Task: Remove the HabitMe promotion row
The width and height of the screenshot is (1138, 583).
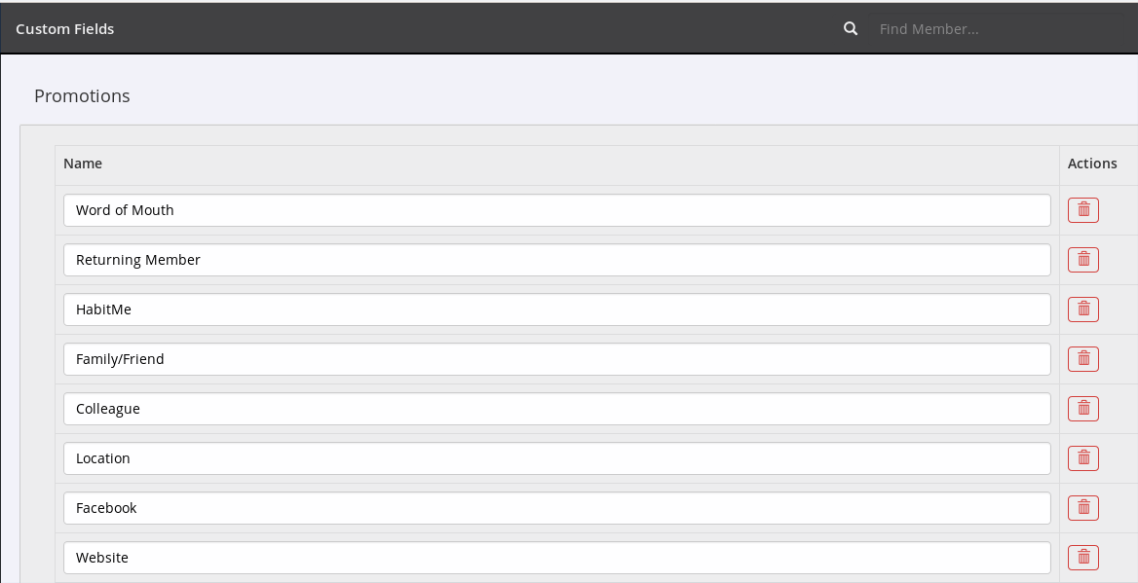Action: click(1082, 310)
